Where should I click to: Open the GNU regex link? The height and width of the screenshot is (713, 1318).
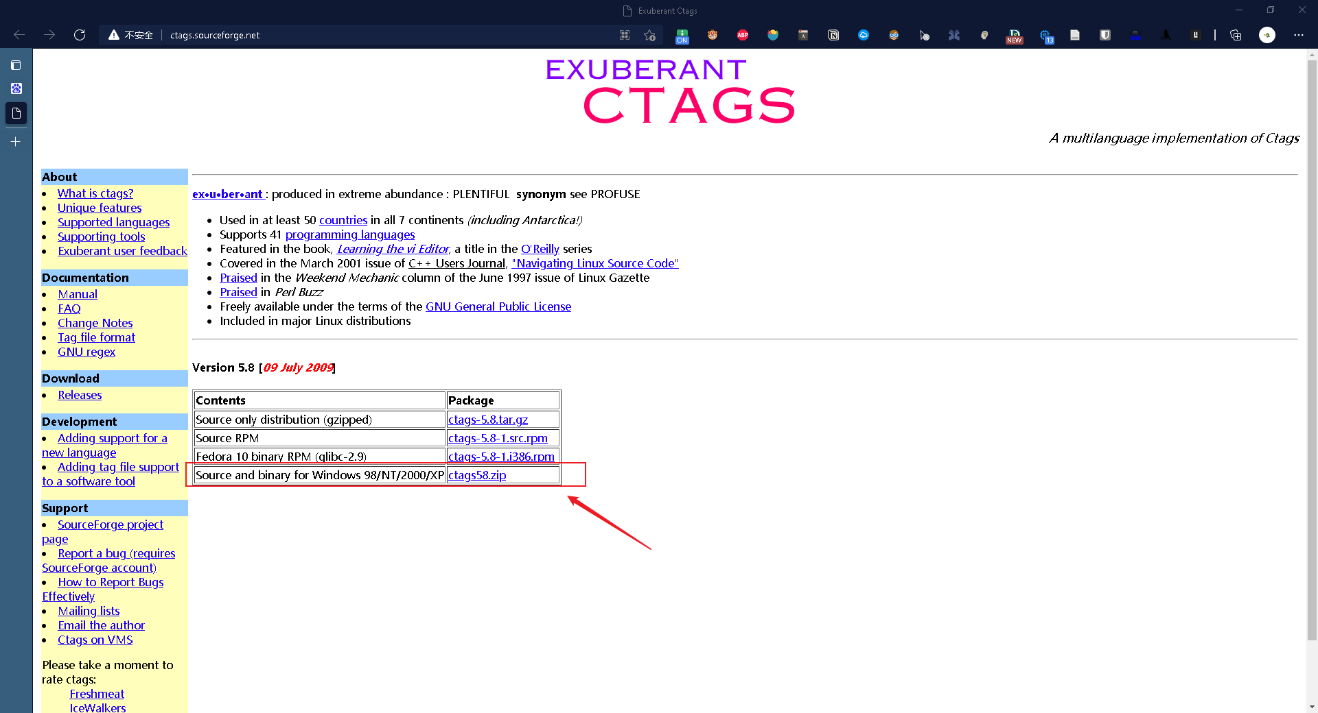pyautogui.click(x=86, y=352)
